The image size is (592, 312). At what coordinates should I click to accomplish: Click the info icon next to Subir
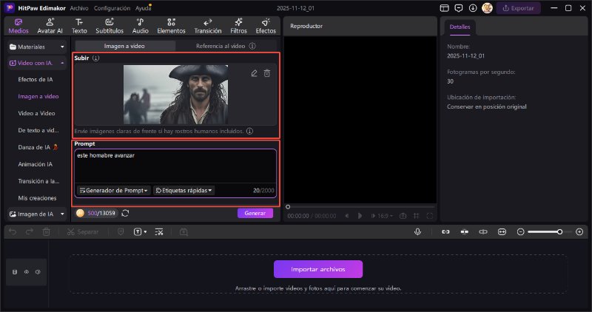96,58
